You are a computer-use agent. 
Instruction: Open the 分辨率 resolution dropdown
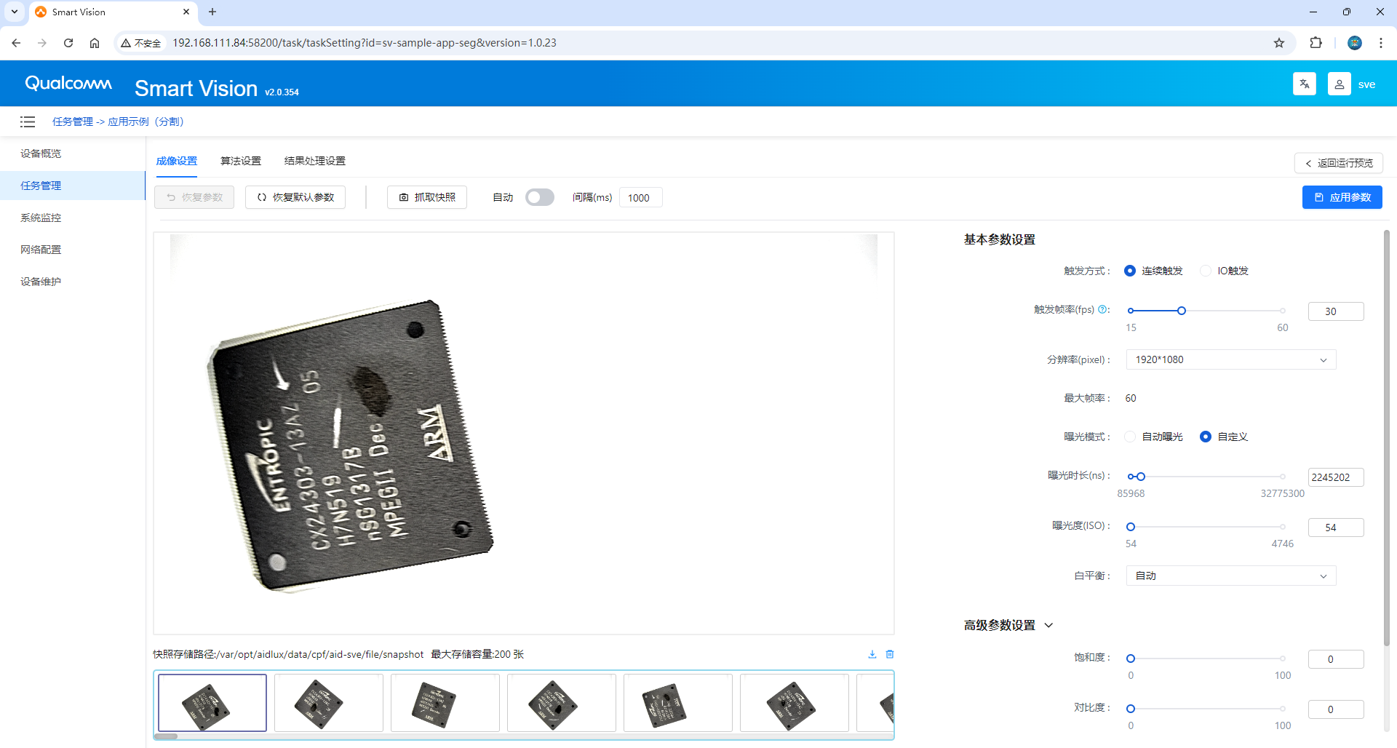pos(1231,359)
